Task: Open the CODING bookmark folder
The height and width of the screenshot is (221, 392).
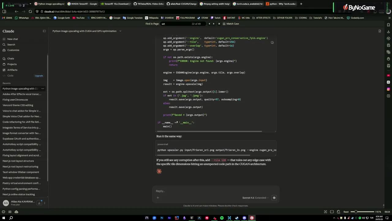Action: [301, 18]
